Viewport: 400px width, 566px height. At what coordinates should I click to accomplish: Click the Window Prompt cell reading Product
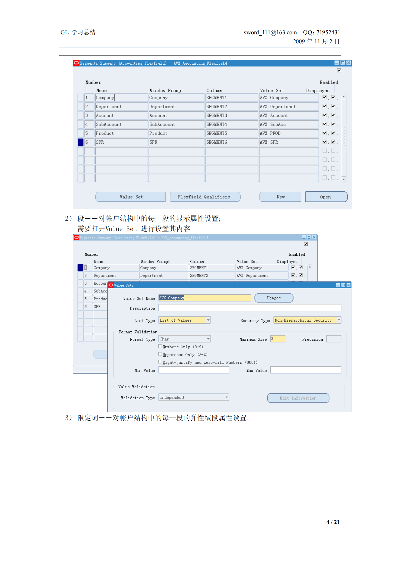coord(177,133)
